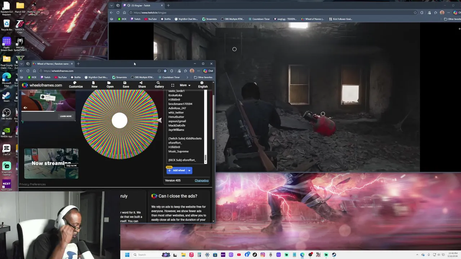Open NightBot Chat bookmark in wheelofnames window

pos(96,77)
